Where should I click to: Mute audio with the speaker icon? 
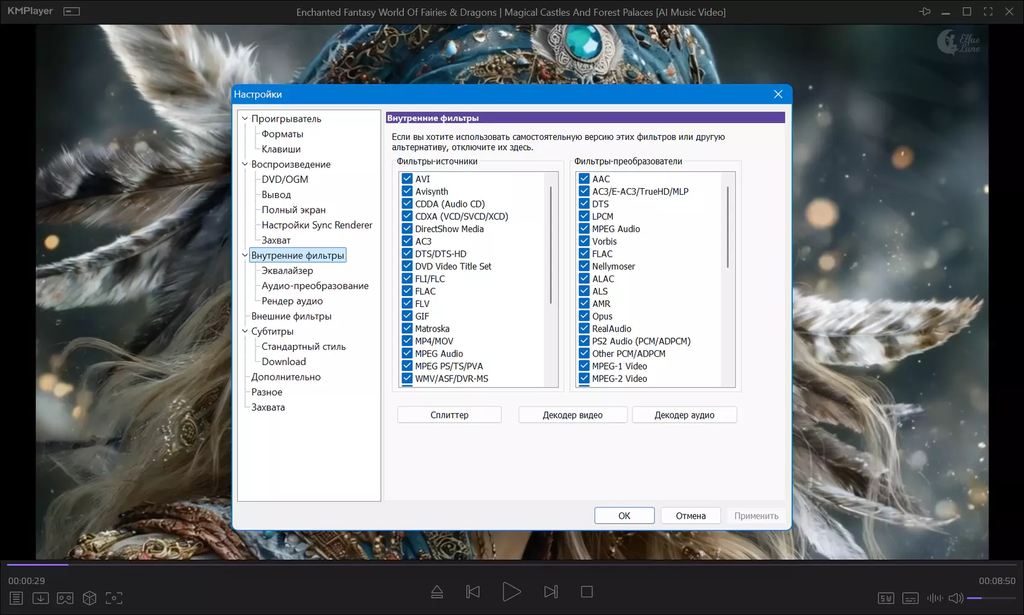(x=956, y=598)
